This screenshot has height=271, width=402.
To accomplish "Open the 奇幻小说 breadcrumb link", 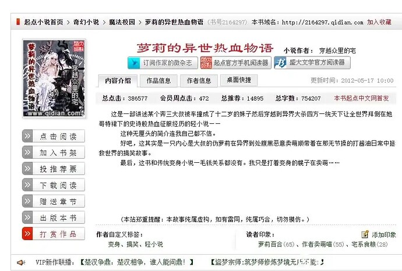I will (86, 22).
